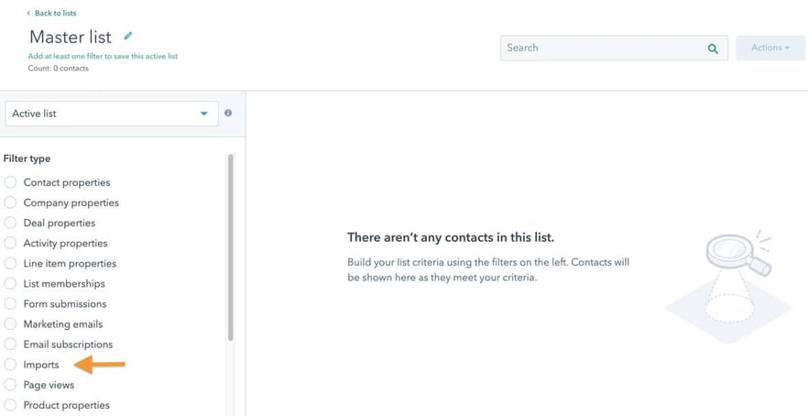Viewport: 808px width, 416px height.
Task: Select List memberships filter type
Action: (10, 283)
